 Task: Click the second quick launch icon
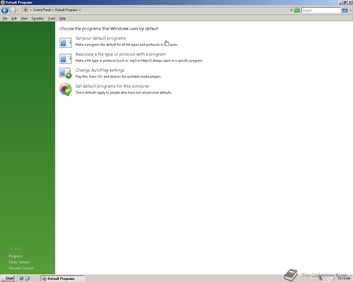27,278
